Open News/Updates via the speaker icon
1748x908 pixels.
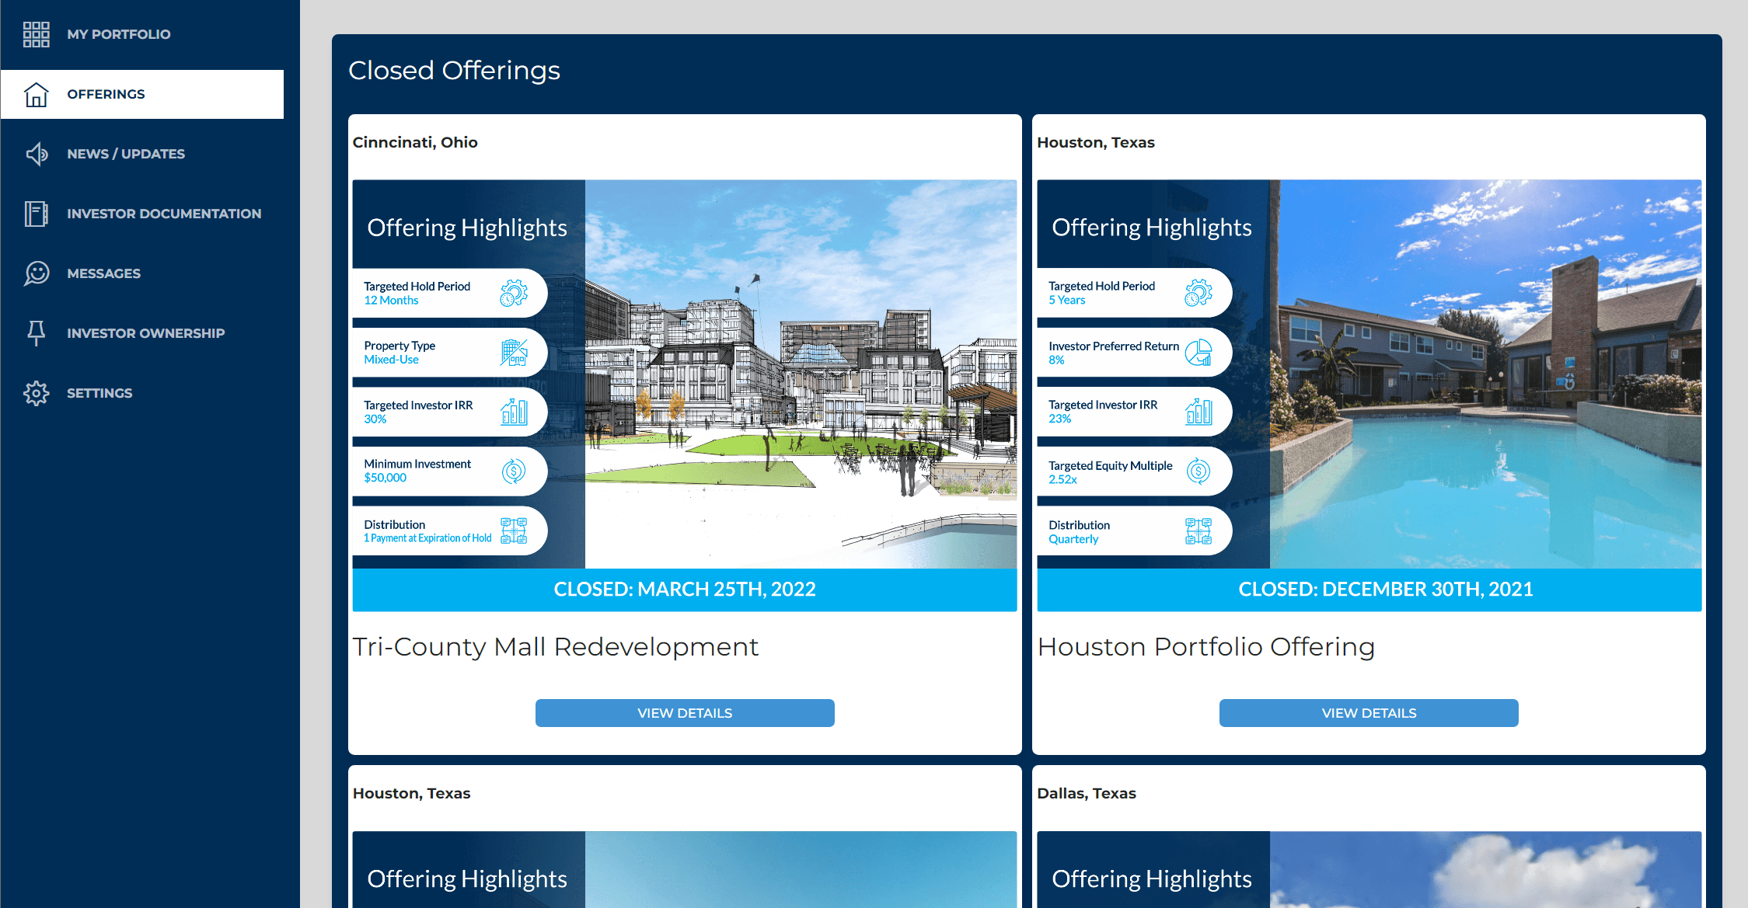tap(36, 154)
